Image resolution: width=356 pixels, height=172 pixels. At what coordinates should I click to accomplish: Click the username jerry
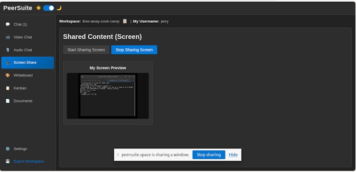(165, 21)
